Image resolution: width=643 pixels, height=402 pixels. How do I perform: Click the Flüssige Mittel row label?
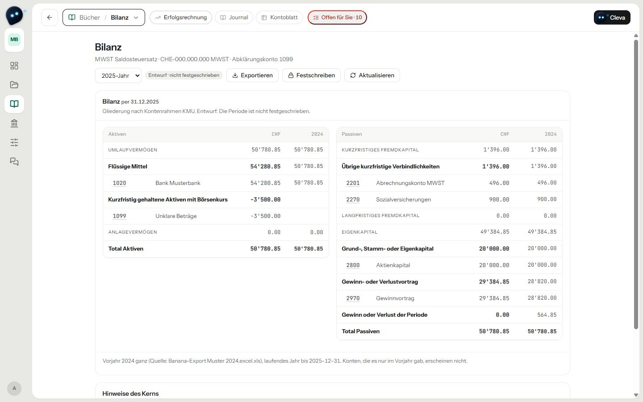pyautogui.click(x=128, y=167)
